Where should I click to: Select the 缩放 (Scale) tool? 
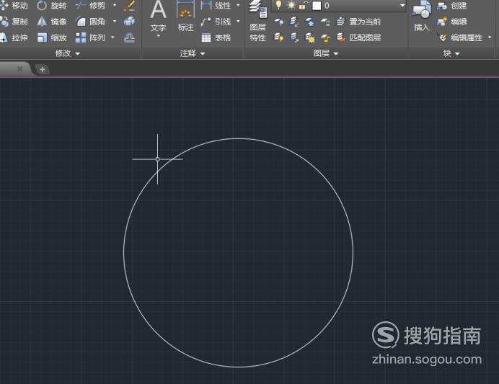[51, 38]
